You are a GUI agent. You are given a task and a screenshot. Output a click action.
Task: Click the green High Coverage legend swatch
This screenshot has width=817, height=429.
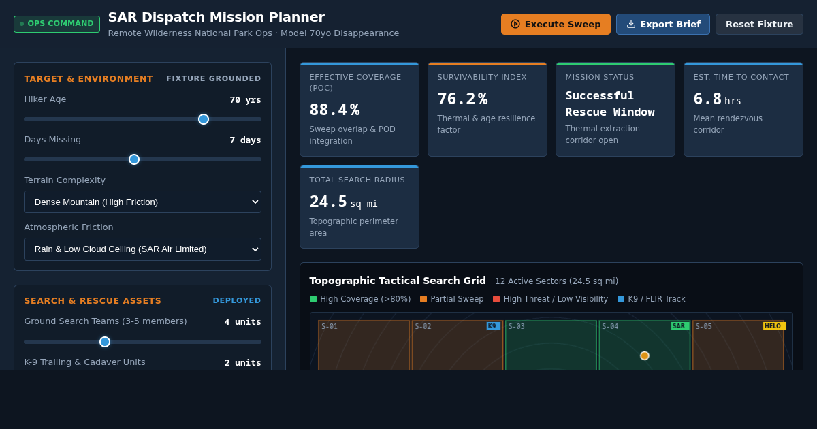pyautogui.click(x=313, y=299)
